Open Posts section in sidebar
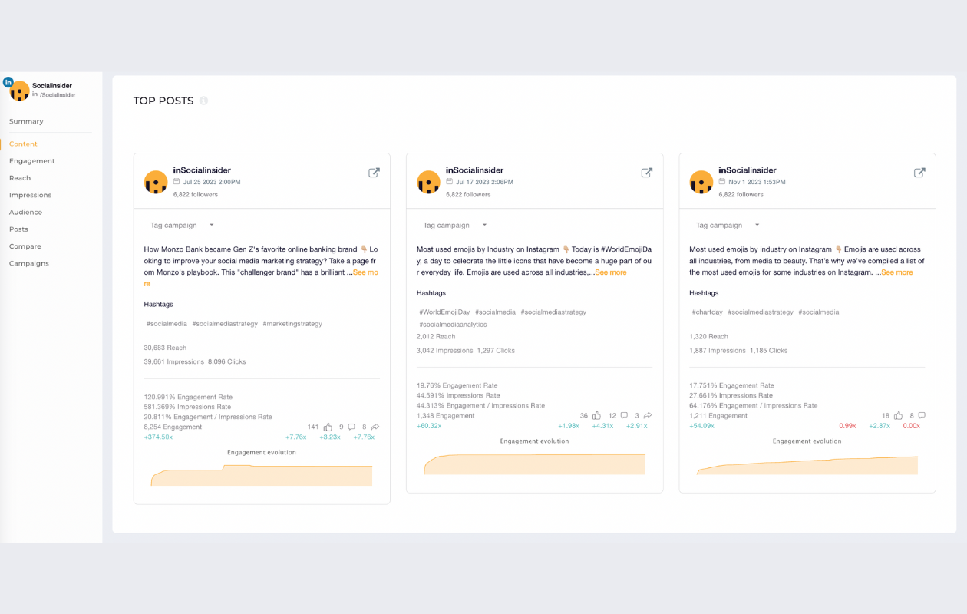This screenshot has height=614, width=967. click(x=18, y=229)
